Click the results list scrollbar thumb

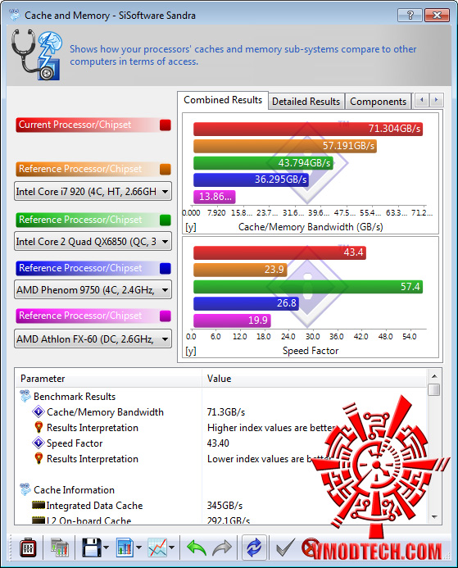point(434,390)
